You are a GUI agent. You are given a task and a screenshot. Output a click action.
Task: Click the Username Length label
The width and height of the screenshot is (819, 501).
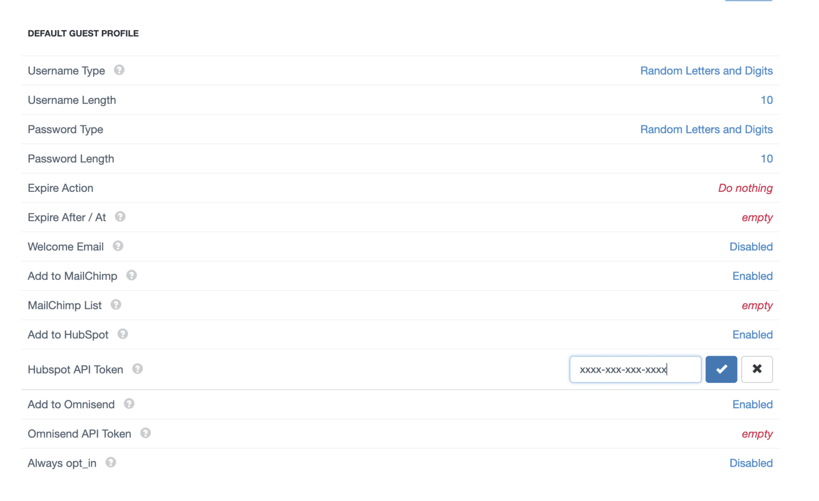(x=72, y=100)
